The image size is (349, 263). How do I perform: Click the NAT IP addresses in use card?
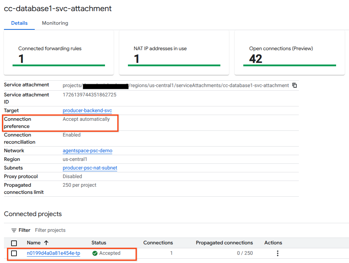(x=174, y=53)
